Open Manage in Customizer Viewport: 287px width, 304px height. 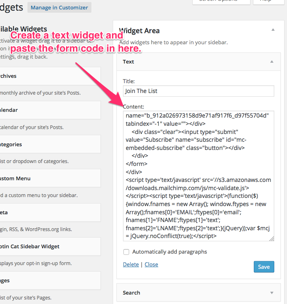tap(59, 7)
